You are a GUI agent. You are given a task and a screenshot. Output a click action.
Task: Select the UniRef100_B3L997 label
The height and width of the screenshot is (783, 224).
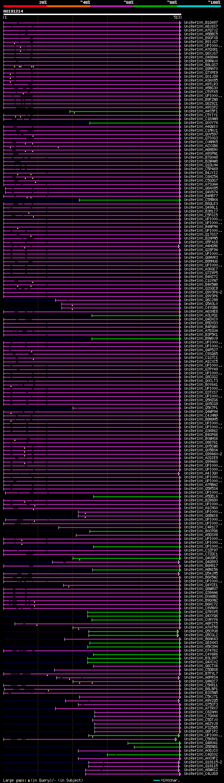pyautogui.click(x=201, y=658)
